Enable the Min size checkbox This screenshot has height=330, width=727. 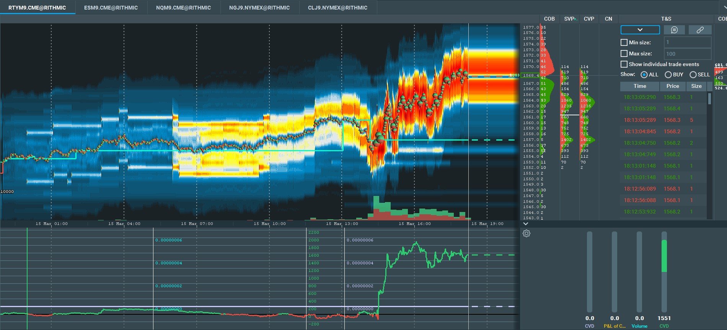[624, 42]
